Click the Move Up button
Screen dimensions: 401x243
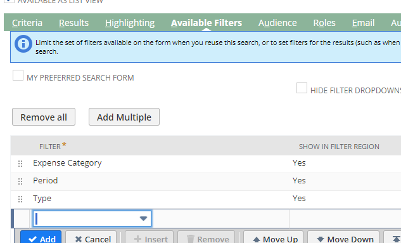(x=274, y=237)
